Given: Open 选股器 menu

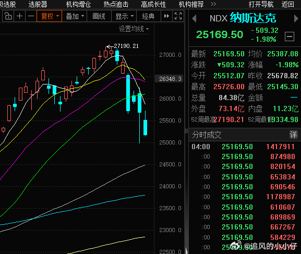Looking at the screenshot, I should pyautogui.click(x=38, y=4).
